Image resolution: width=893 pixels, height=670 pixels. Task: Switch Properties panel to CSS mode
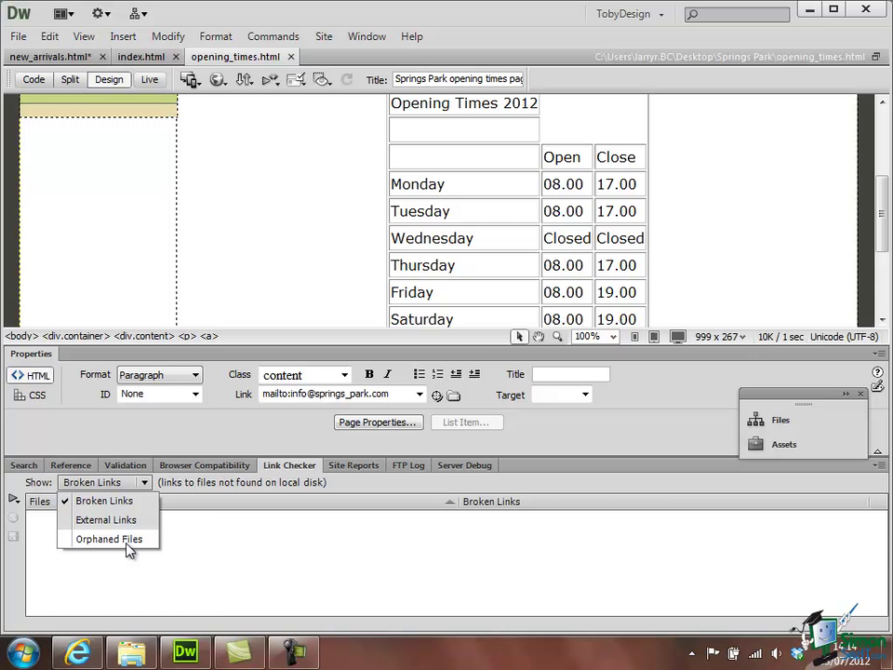pyautogui.click(x=30, y=395)
